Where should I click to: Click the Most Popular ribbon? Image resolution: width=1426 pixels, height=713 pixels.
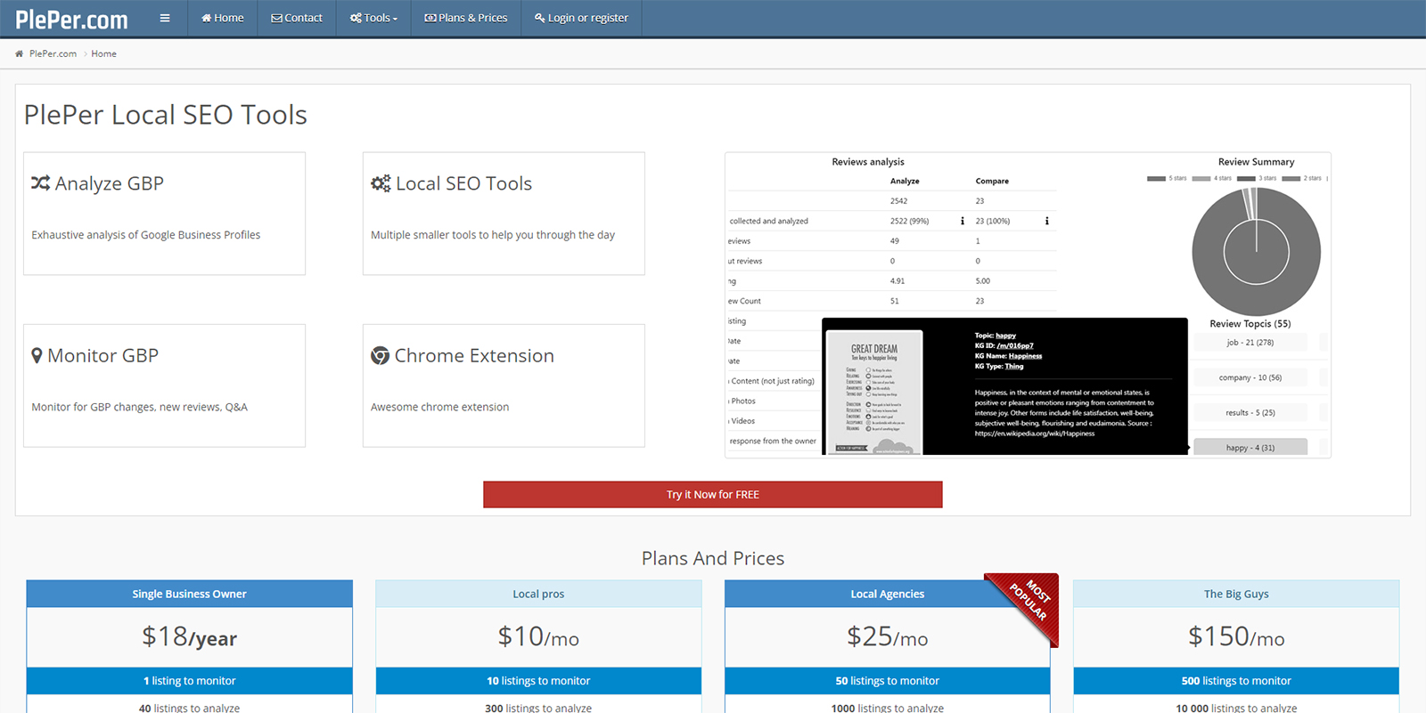pyautogui.click(x=1029, y=603)
